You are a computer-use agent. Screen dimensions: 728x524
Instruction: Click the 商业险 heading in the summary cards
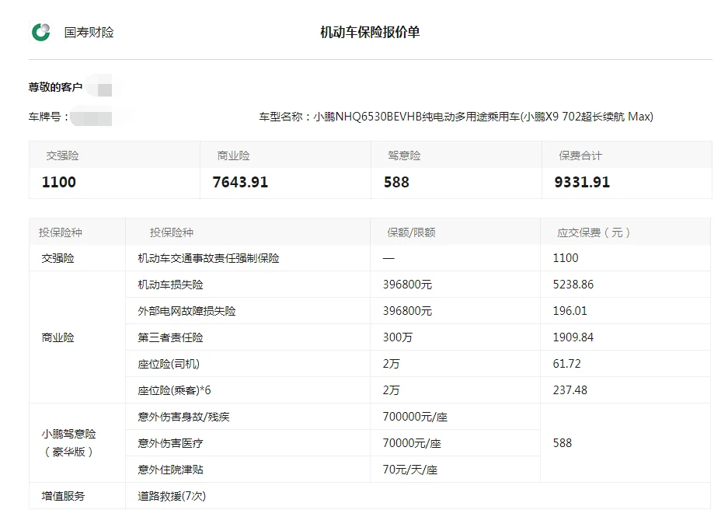233,155
